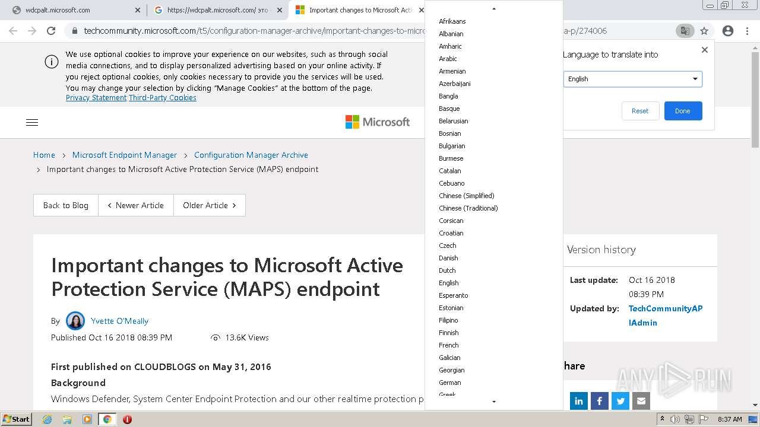Viewport: 760px width, 427px height.
Task: Open the hamburger navigation menu
Action: (x=32, y=122)
